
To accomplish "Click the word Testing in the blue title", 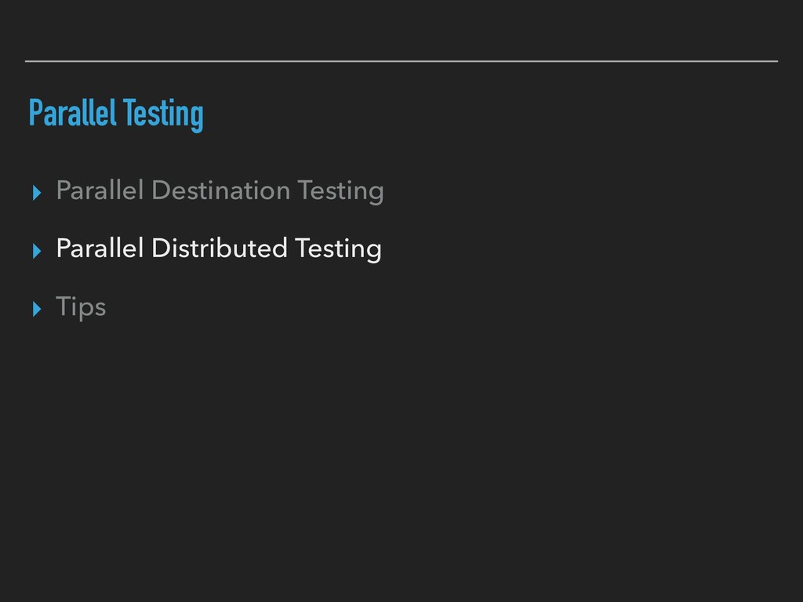I will click(163, 114).
